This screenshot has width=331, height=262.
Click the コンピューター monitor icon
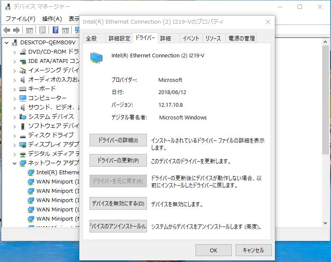pos(23,98)
